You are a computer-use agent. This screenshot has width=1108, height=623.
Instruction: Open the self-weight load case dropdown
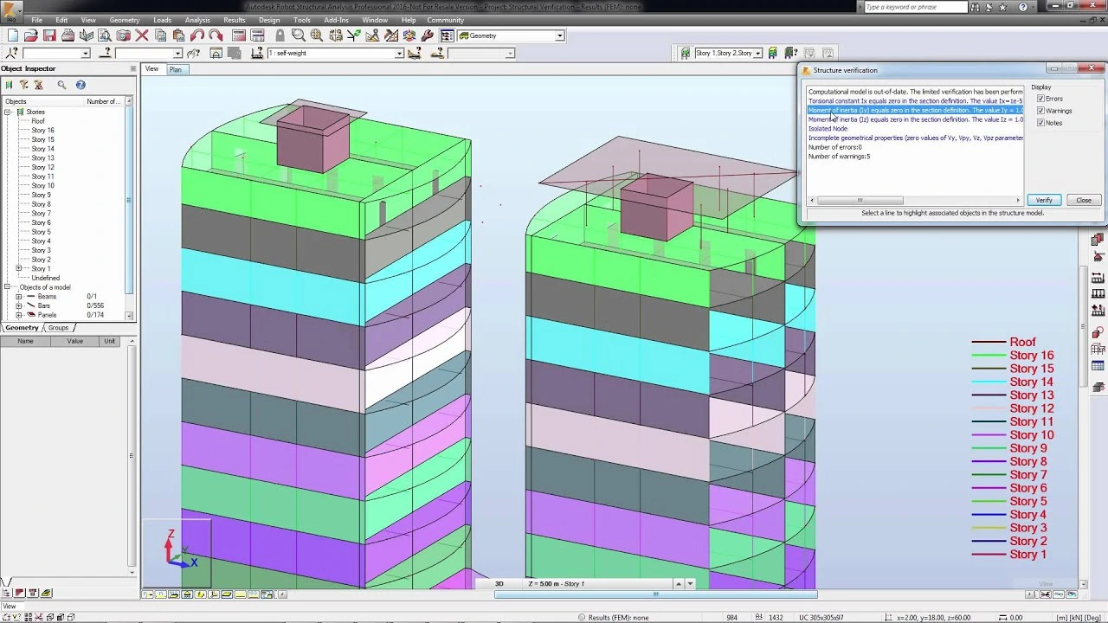coord(399,53)
